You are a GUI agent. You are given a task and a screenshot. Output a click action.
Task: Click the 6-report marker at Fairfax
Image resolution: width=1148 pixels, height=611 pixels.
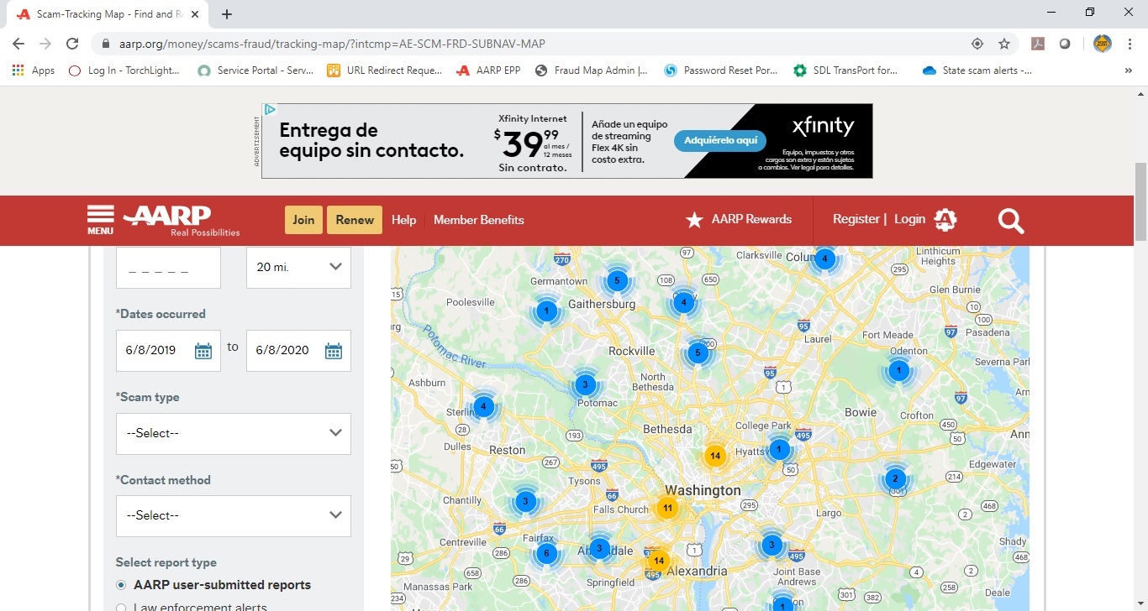tap(546, 553)
